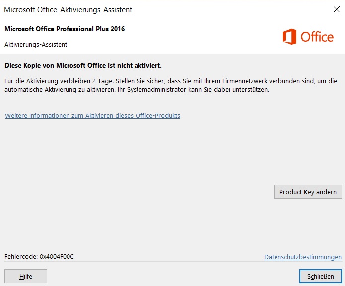Open the "Datenschutzbestimmungen" link
The height and width of the screenshot is (286, 345).
tap(303, 257)
